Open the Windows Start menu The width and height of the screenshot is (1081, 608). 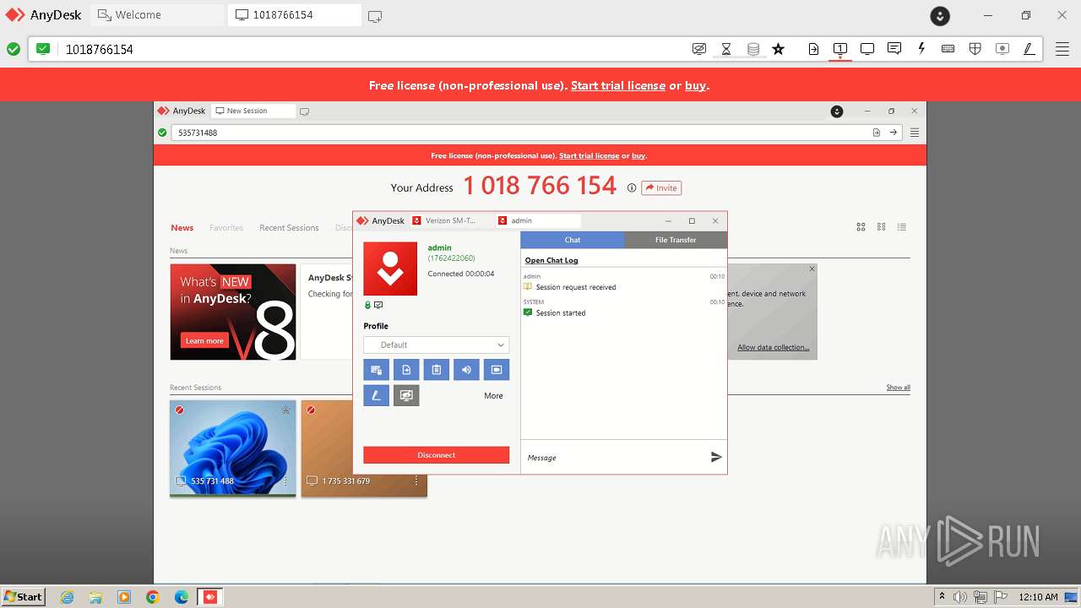(24, 597)
